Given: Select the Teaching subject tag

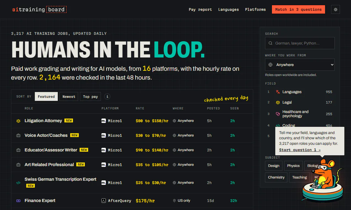Looking at the screenshot, I should point(300,177).
